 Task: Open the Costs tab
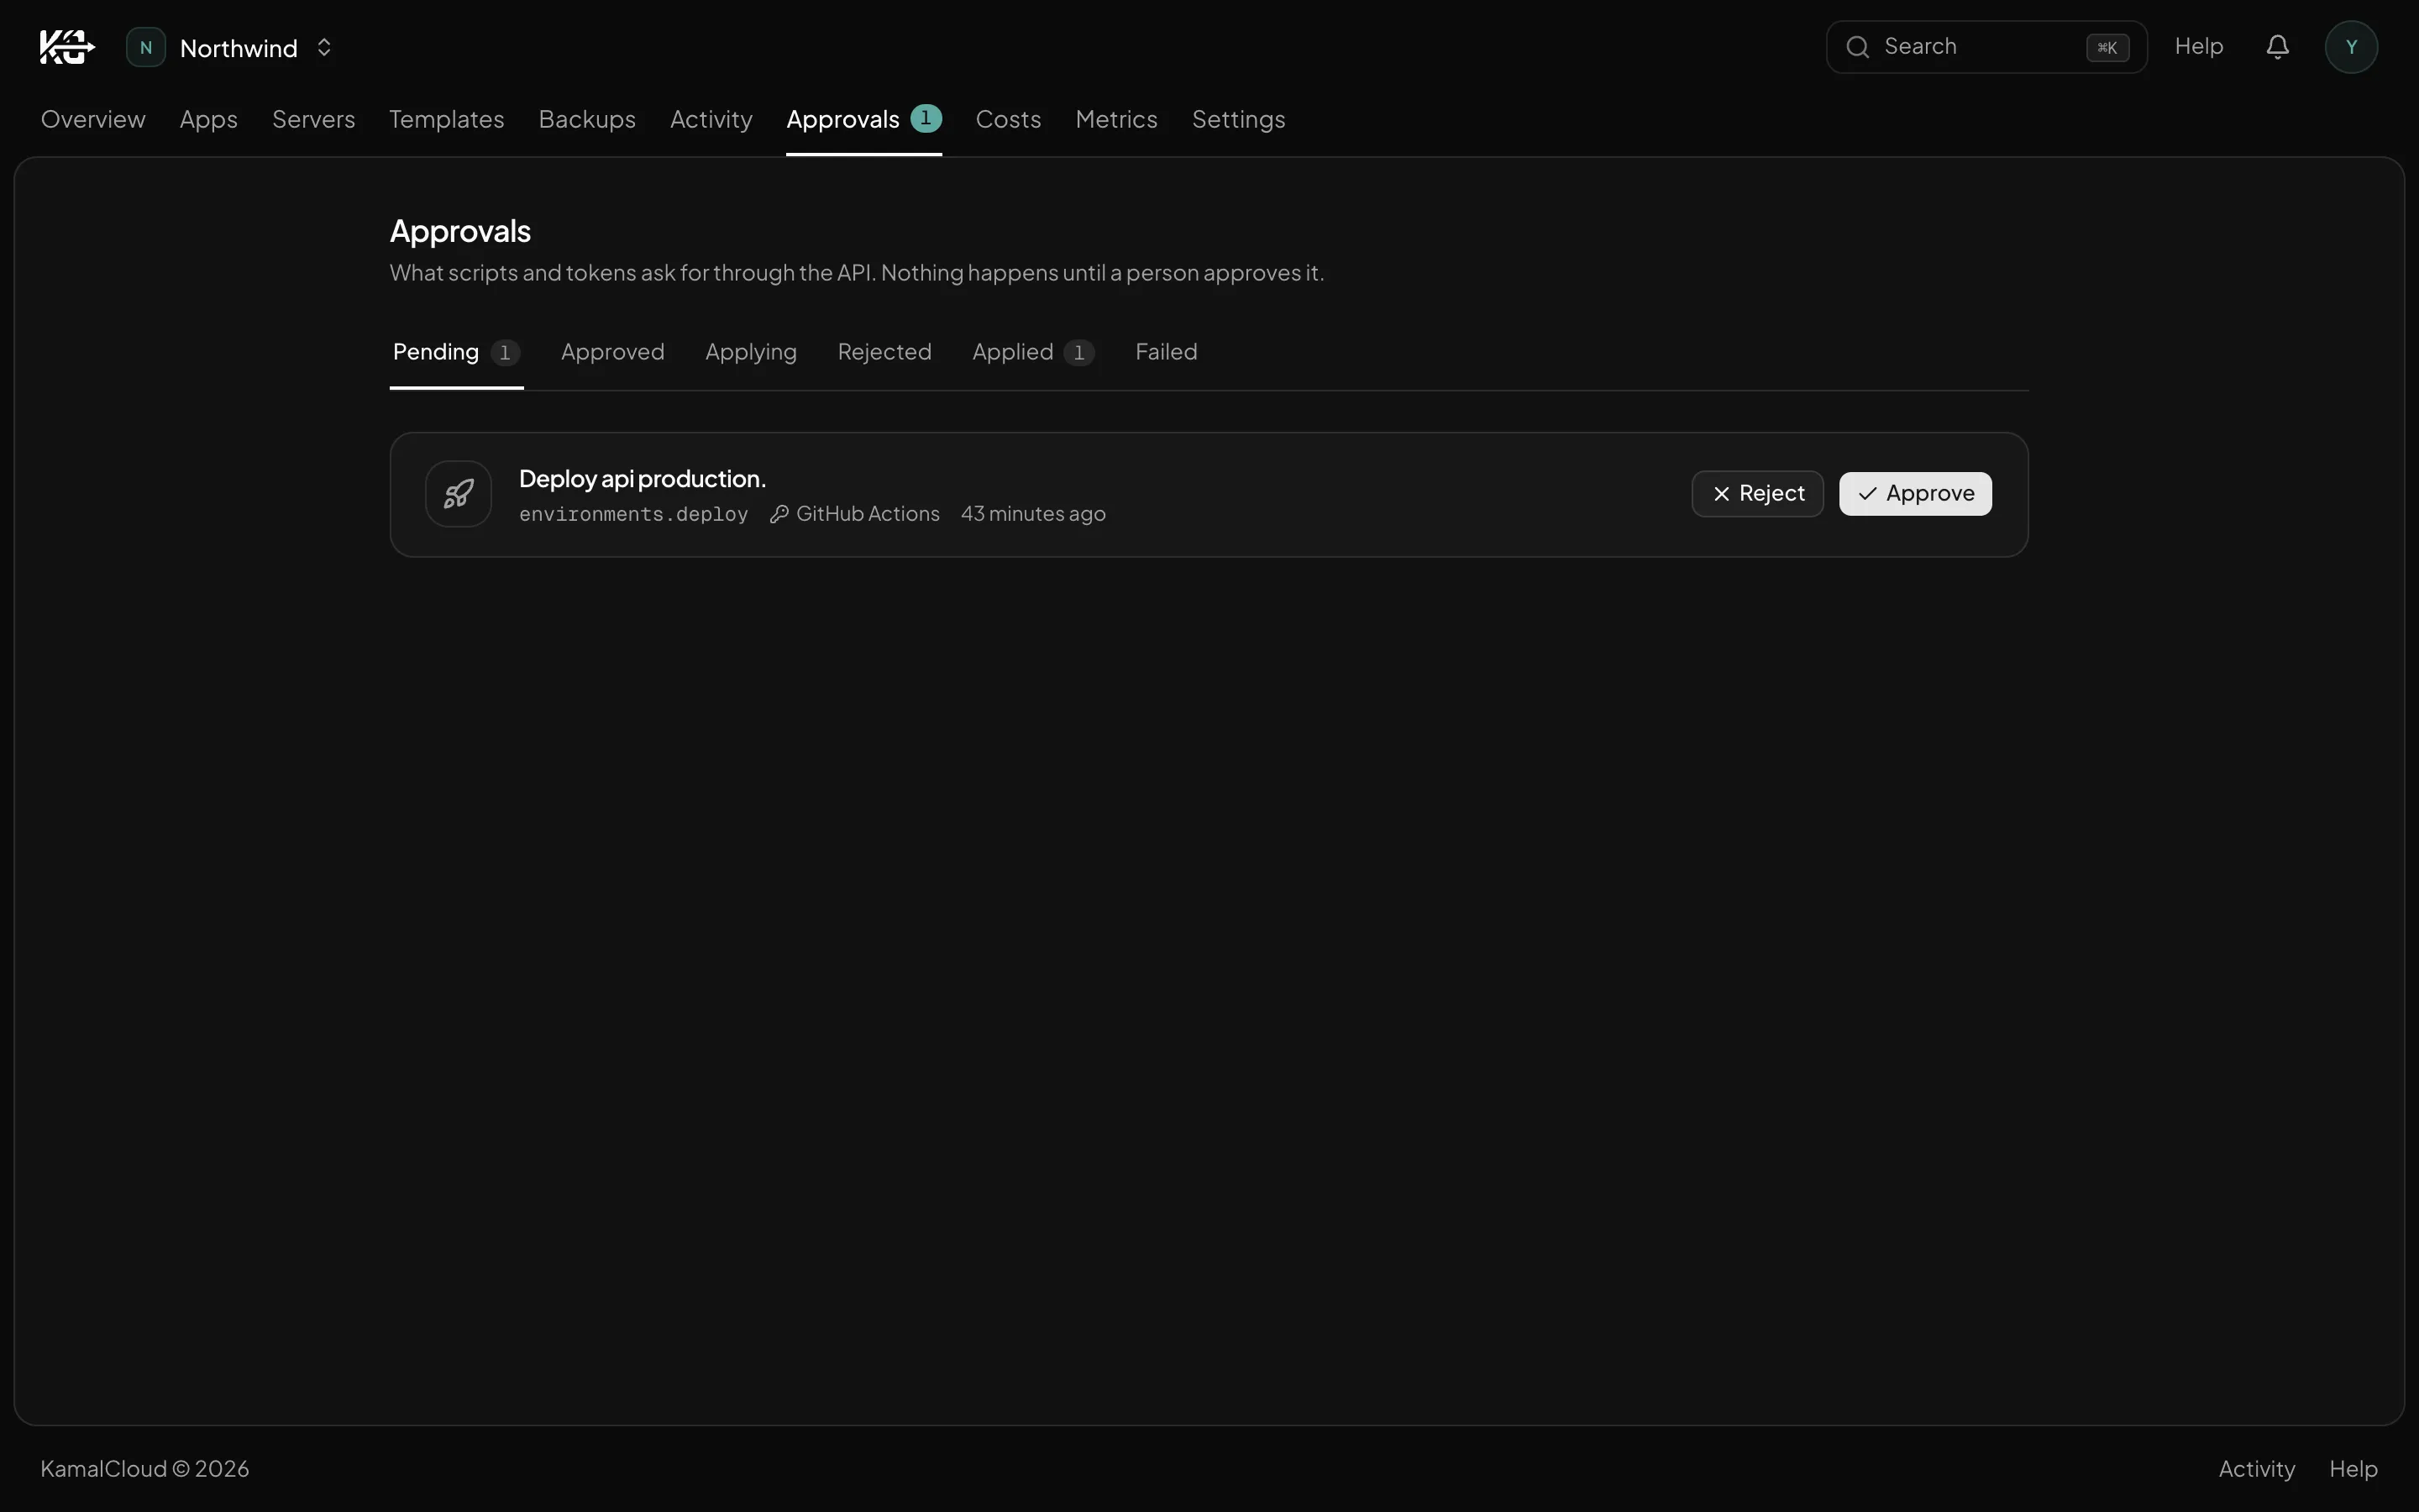[x=1008, y=119]
